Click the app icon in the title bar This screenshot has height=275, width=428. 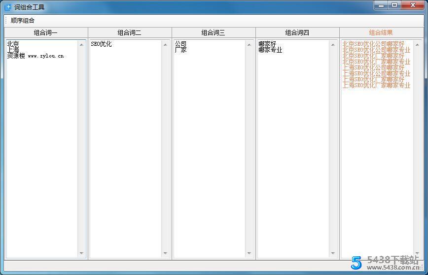(8, 7)
